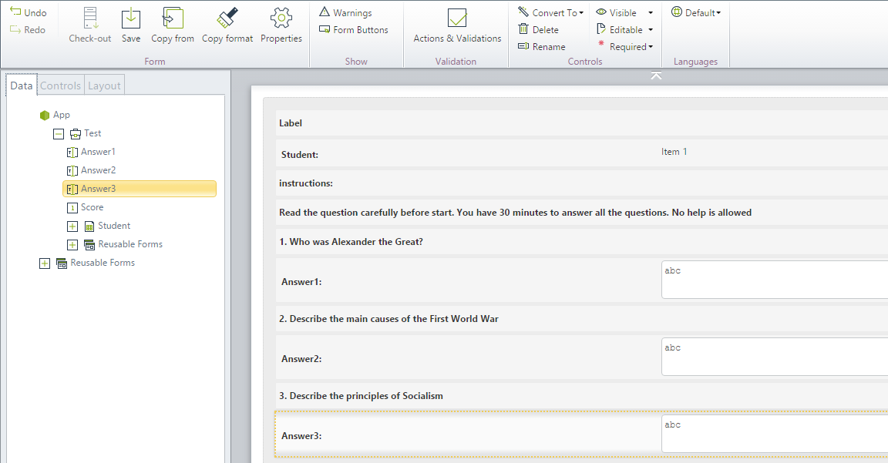Screen dimensions: 888x463
Task: Select the Answer2: label on form
Action: (301, 359)
